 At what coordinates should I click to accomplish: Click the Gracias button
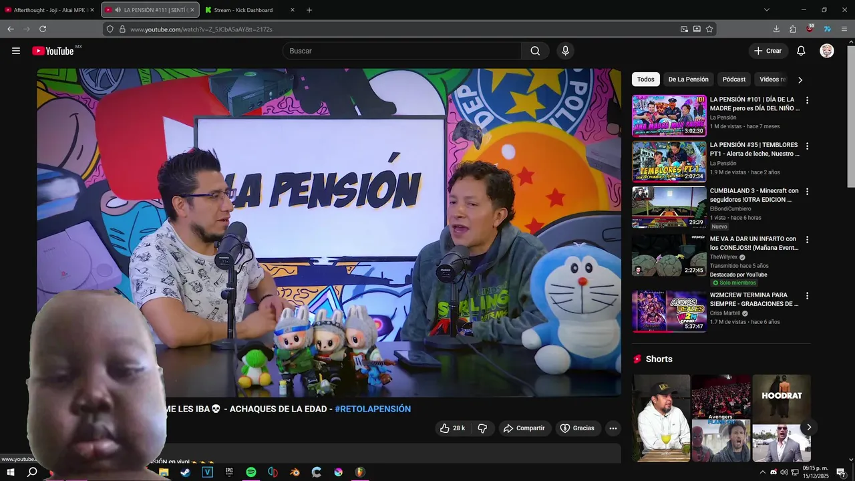point(577,428)
